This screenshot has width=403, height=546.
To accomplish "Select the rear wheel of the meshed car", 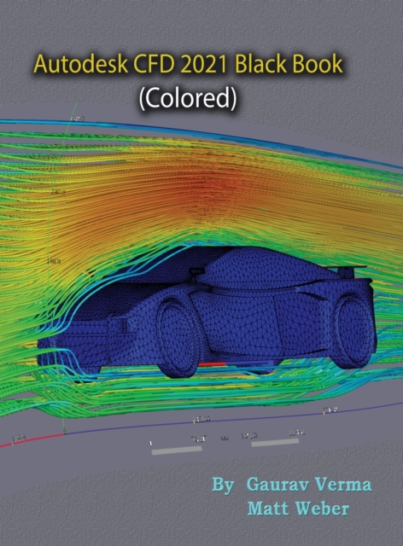I will pyautogui.click(x=353, y=330).
